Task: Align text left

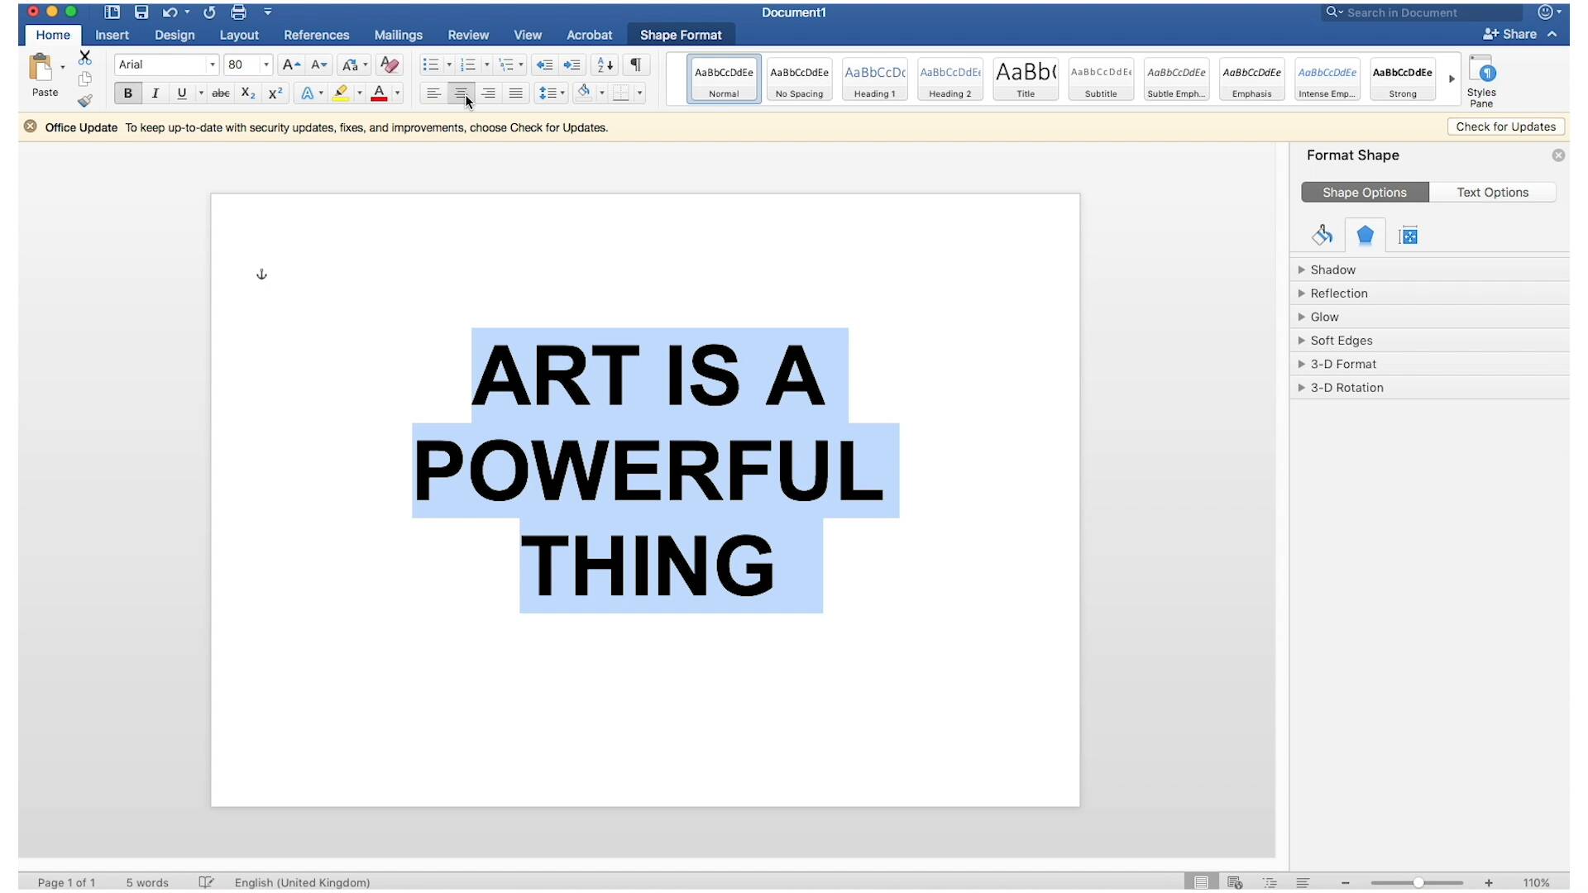Action: pos(433,93)
